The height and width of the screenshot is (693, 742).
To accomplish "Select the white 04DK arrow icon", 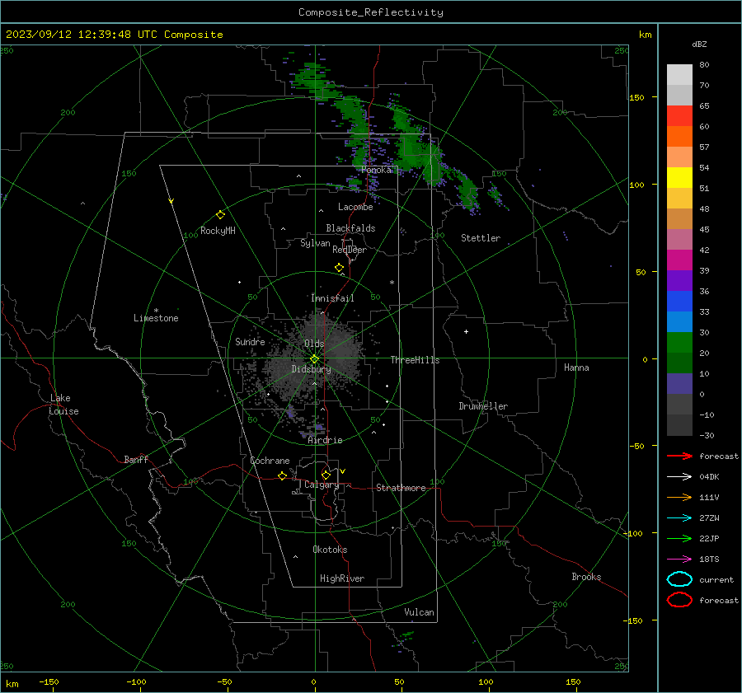I will [x=679, y=476].
